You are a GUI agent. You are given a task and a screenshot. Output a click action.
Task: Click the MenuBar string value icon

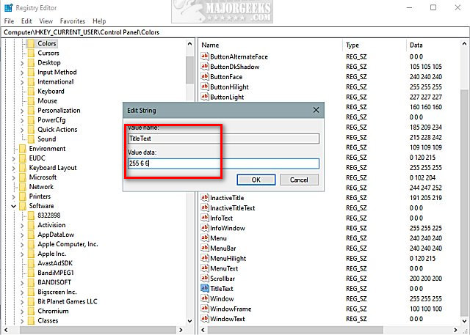[205, 248]
